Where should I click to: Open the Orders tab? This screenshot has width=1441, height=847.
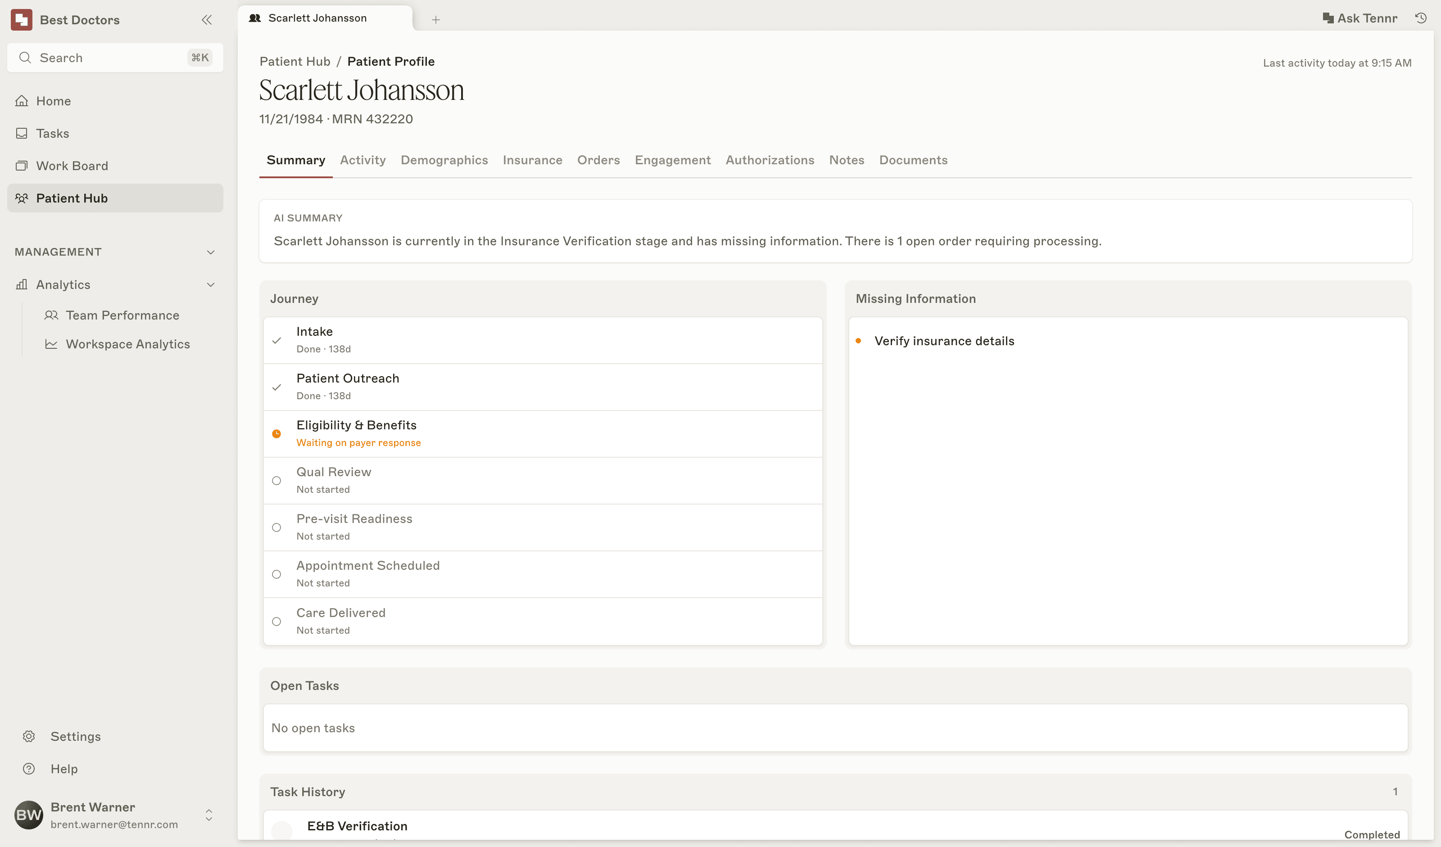[x=599, y=160]
